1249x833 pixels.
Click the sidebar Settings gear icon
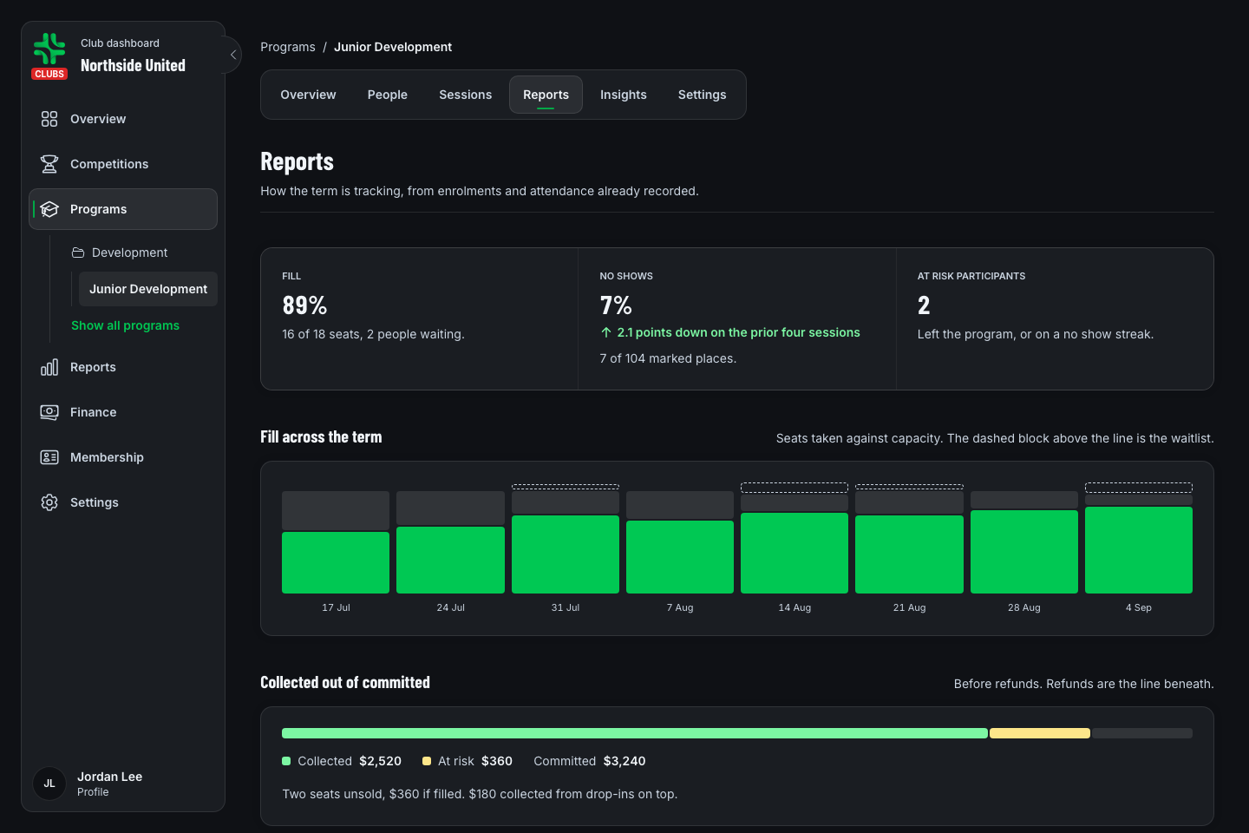pyautogui.click(x=49, y=502)
